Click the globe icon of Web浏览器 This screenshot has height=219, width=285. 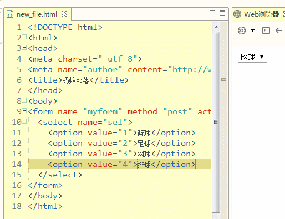tap(237, 14)
